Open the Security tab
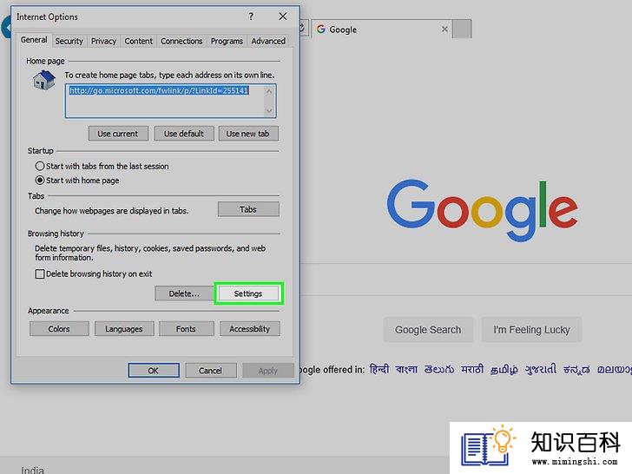632x474 pixels. point(69,41)
